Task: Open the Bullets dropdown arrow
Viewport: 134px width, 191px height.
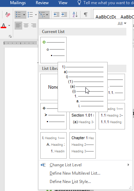Action: [x=24, y=15]
